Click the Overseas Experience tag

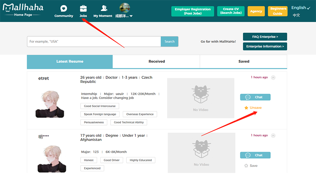click(140, 114)
